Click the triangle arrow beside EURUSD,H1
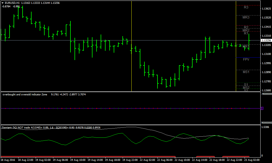Screen dimensions: 272x163 pos(3,3)
